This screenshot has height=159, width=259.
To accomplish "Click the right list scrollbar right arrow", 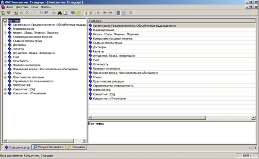I will coord(253,118).
